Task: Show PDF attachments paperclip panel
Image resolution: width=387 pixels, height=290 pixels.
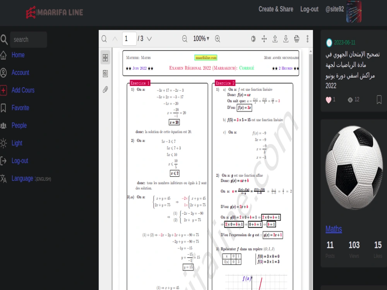Action: (x=105, y=89)
